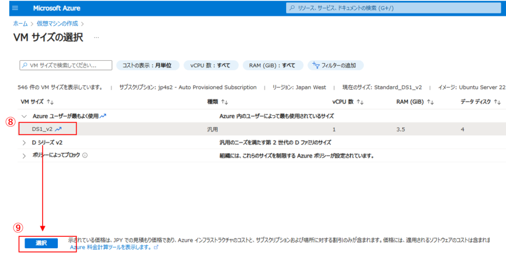Click フィルターの追加 button

click(336, 65)
